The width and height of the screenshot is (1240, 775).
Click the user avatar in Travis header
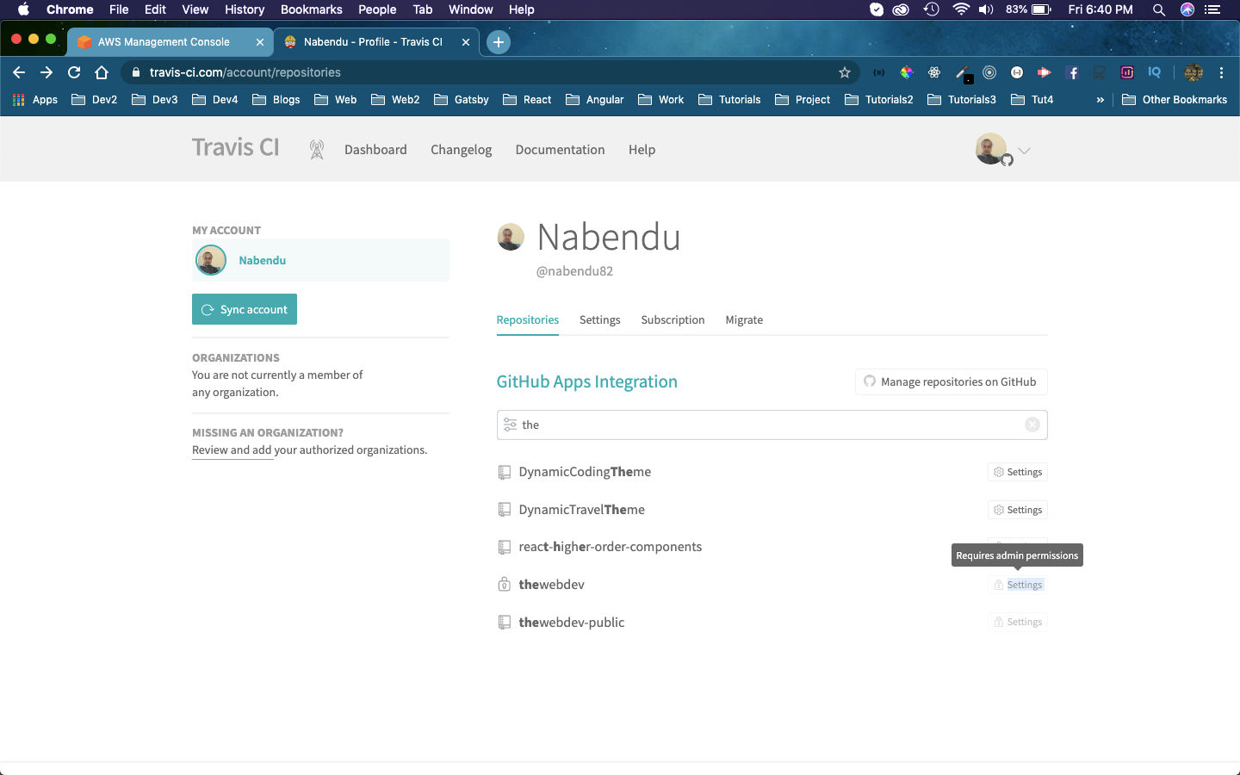click(991, 149)
